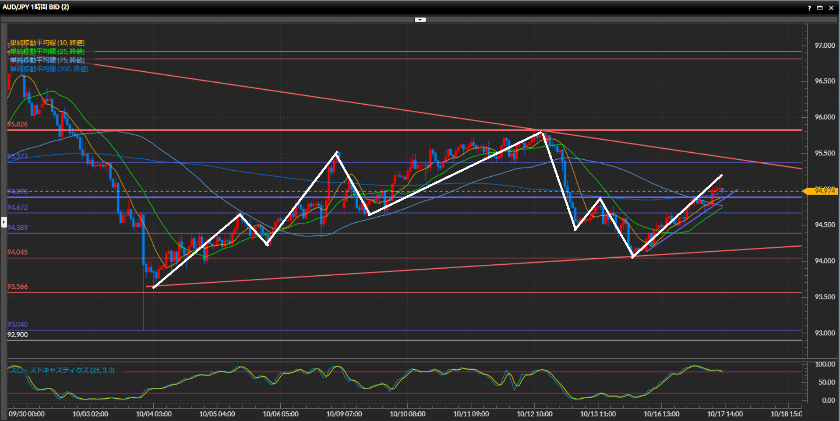Click the 93.040 purple line label
Image resolution: width=840 pixels, height=421 pixels.
point(18,324)
